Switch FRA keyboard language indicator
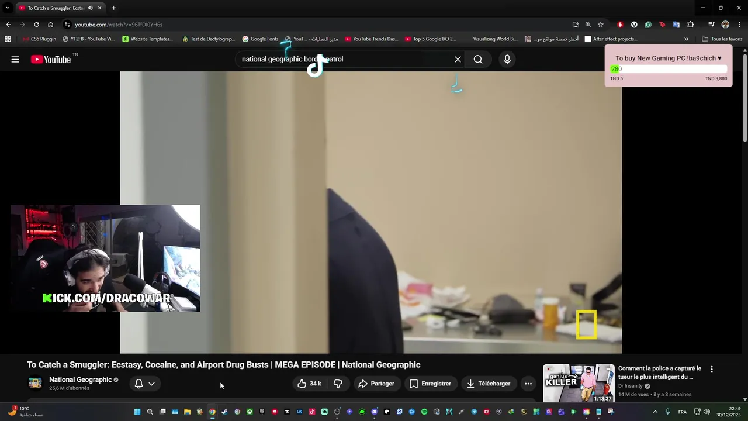This screenshot has width=748, height=421. click(682, 412)
